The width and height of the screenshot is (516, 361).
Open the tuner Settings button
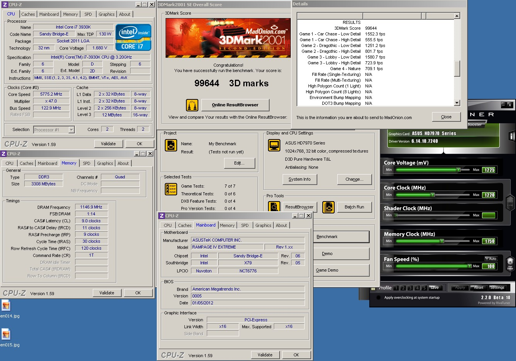click(497, 287)
